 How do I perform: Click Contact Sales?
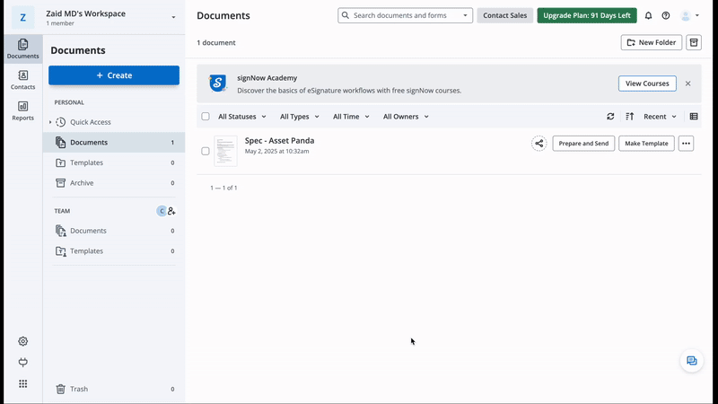(504, 15)
